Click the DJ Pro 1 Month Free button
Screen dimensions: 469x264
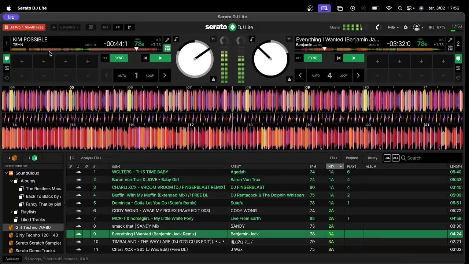pyautogui.click(x=24, y=27)
